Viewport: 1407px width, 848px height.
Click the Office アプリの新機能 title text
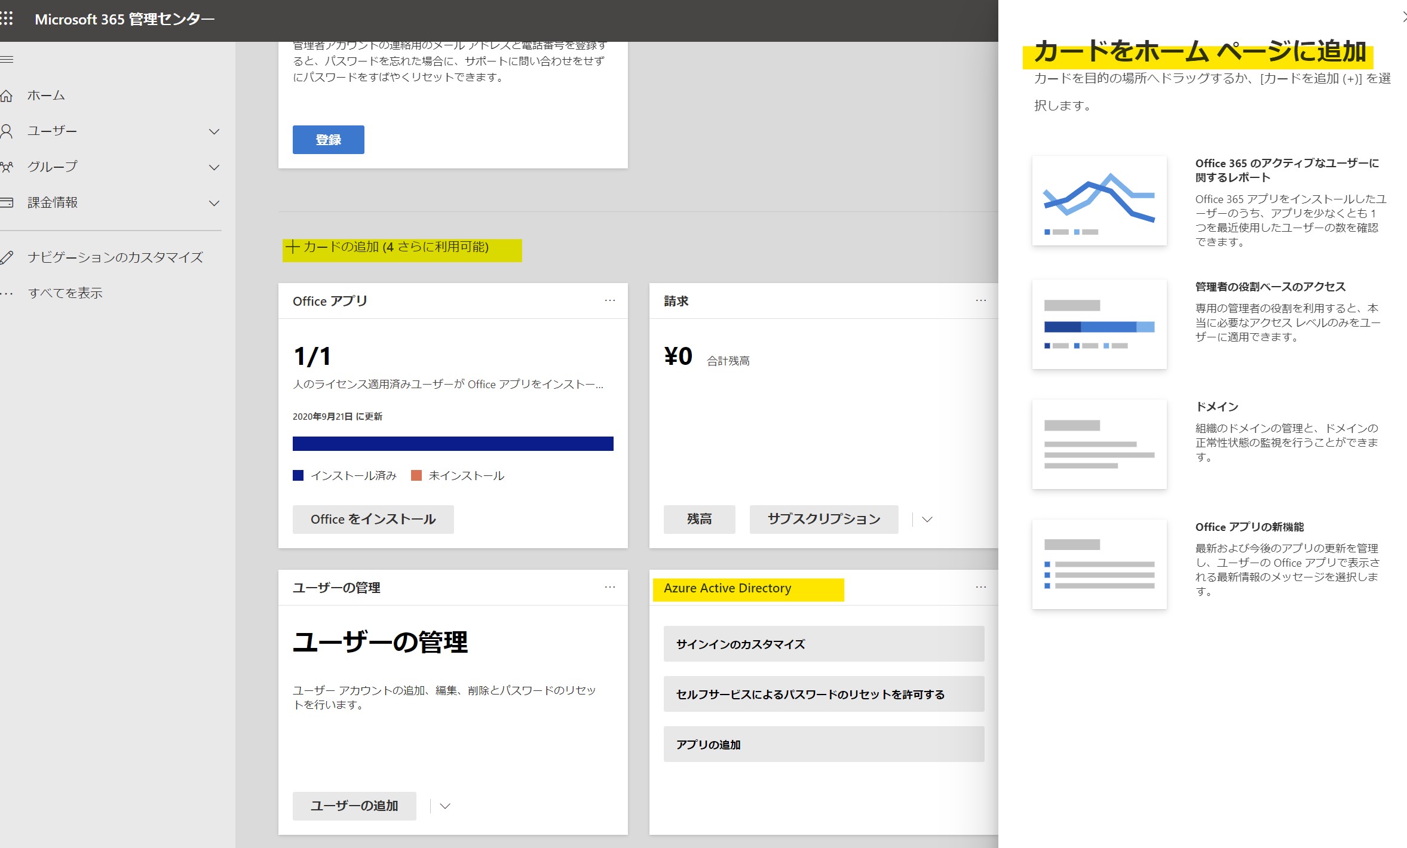coord(1249,527)
